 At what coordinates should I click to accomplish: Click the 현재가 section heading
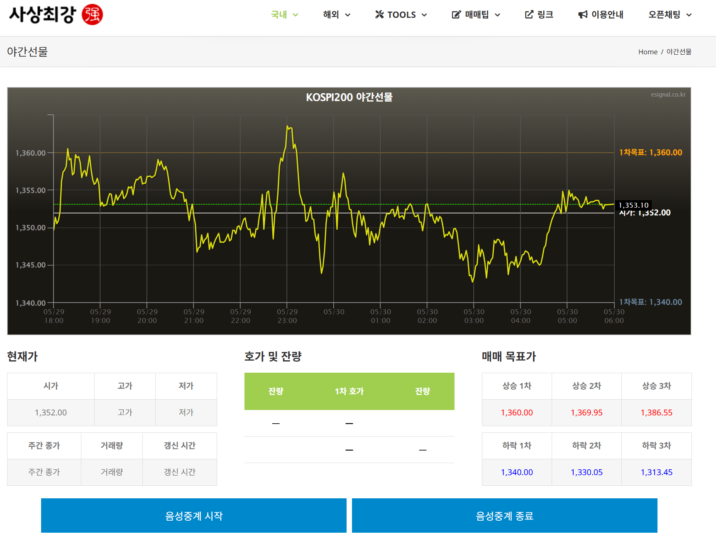tap(22, 357)
